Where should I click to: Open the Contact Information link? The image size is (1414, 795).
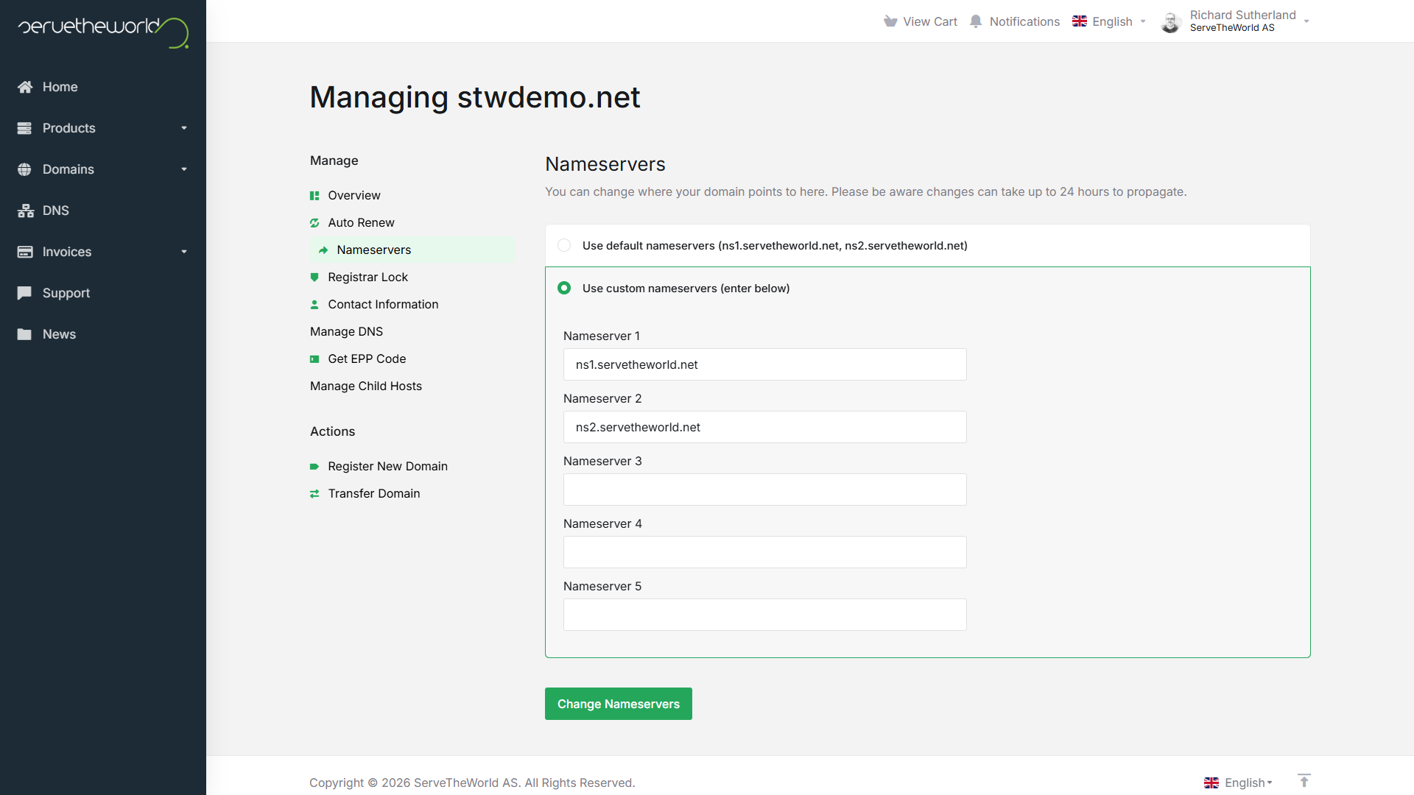(383, 305)
